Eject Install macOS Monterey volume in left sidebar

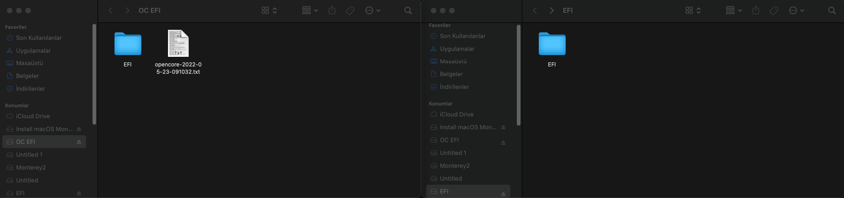pyautogui.click(x=79, y=129)
